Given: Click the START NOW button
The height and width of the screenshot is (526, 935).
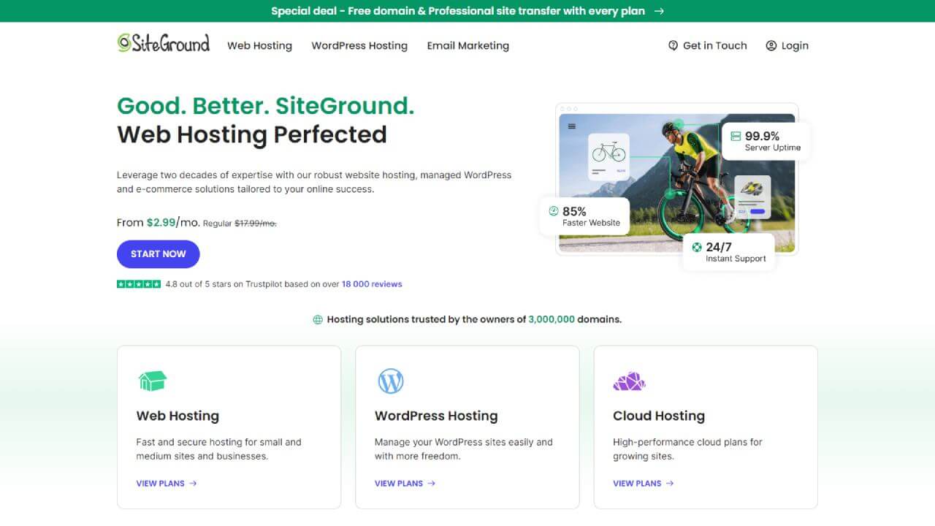Looking at the screenshot, I should tap(159, 254).
